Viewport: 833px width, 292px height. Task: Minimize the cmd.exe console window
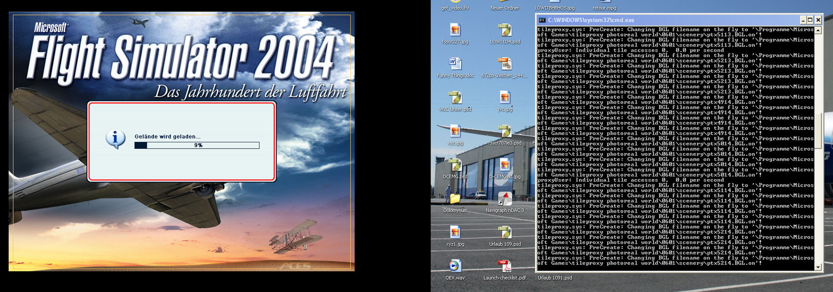pos(803,20)
